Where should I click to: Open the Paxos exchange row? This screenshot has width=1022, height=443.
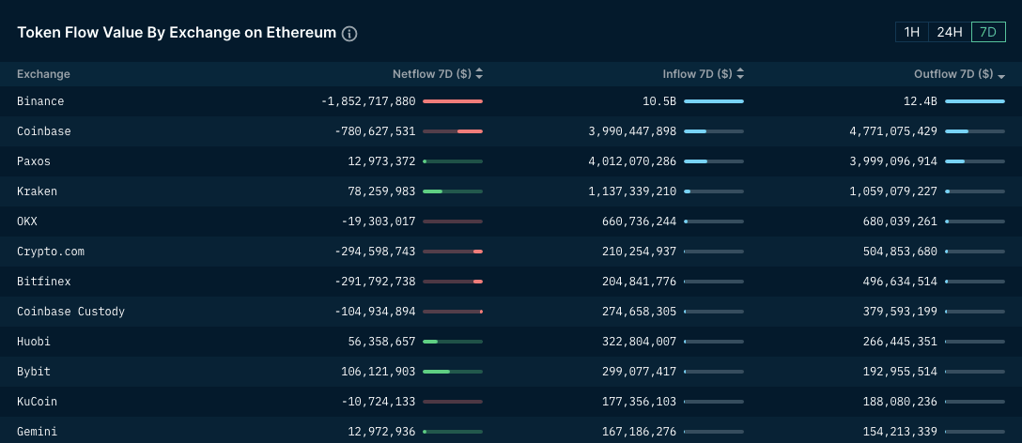pos(511,161)
